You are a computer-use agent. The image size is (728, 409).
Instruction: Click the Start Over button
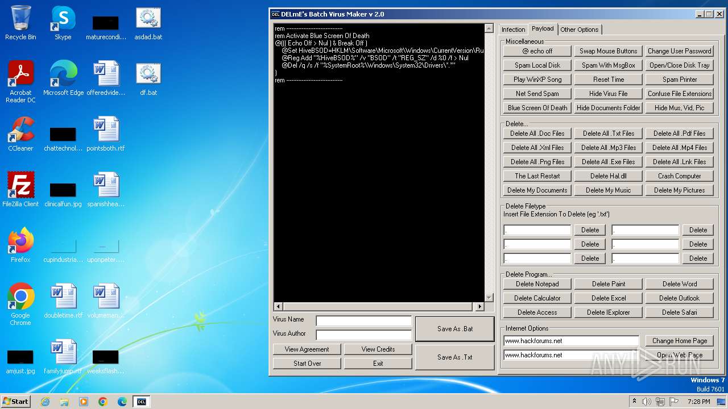pos(307,364)
